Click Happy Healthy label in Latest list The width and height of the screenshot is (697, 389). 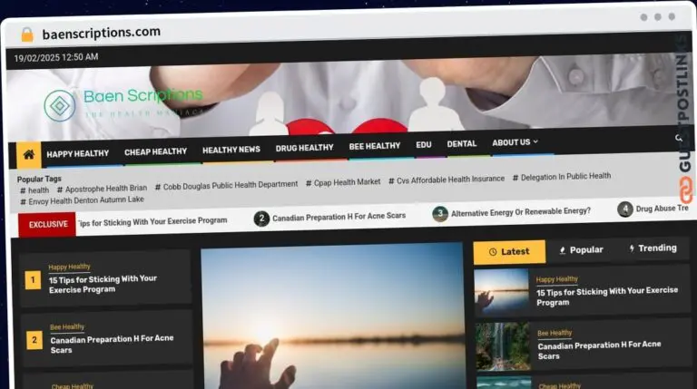[557, 279]
